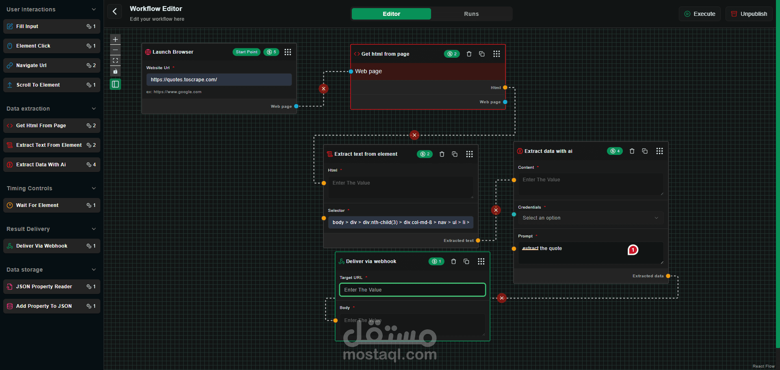
Task: Select the Editor tab
Action: 391,13
